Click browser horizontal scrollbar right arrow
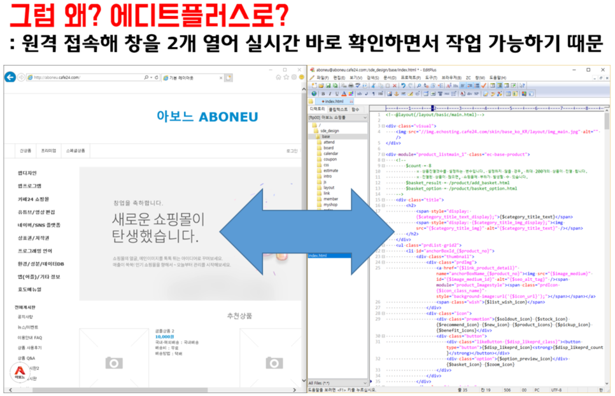615x396 pixels. [295, 390]
